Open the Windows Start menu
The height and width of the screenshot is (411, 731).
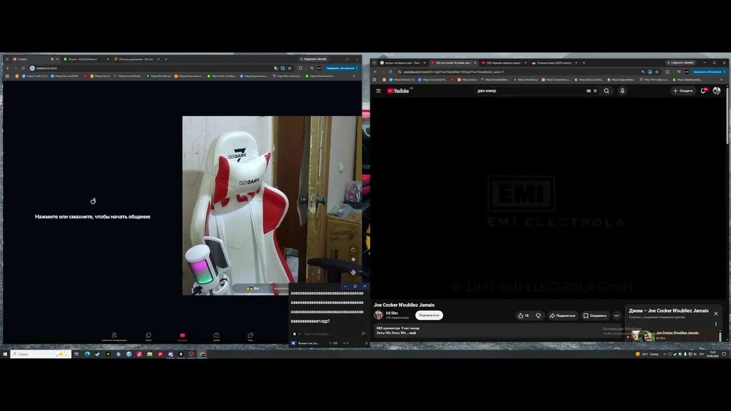[5, 354]
